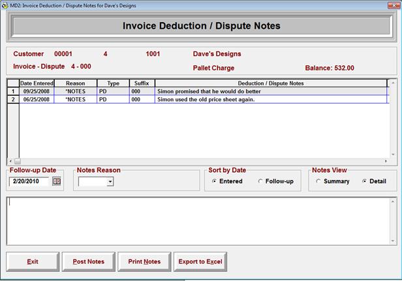Click the Deduction / Dispute Notes column header
402x281 pixels.
271,83
